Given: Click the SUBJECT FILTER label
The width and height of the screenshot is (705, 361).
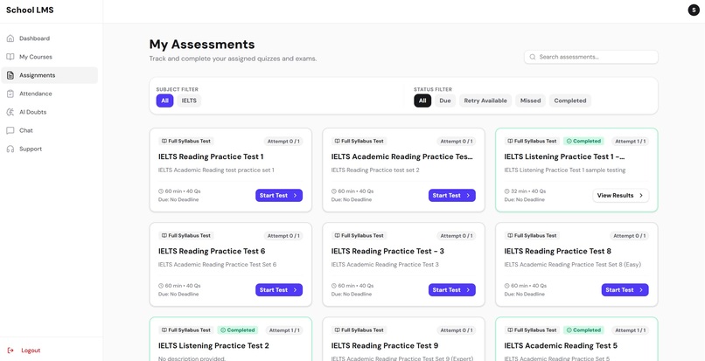Looking at the screenshot, I should point(178,89).
